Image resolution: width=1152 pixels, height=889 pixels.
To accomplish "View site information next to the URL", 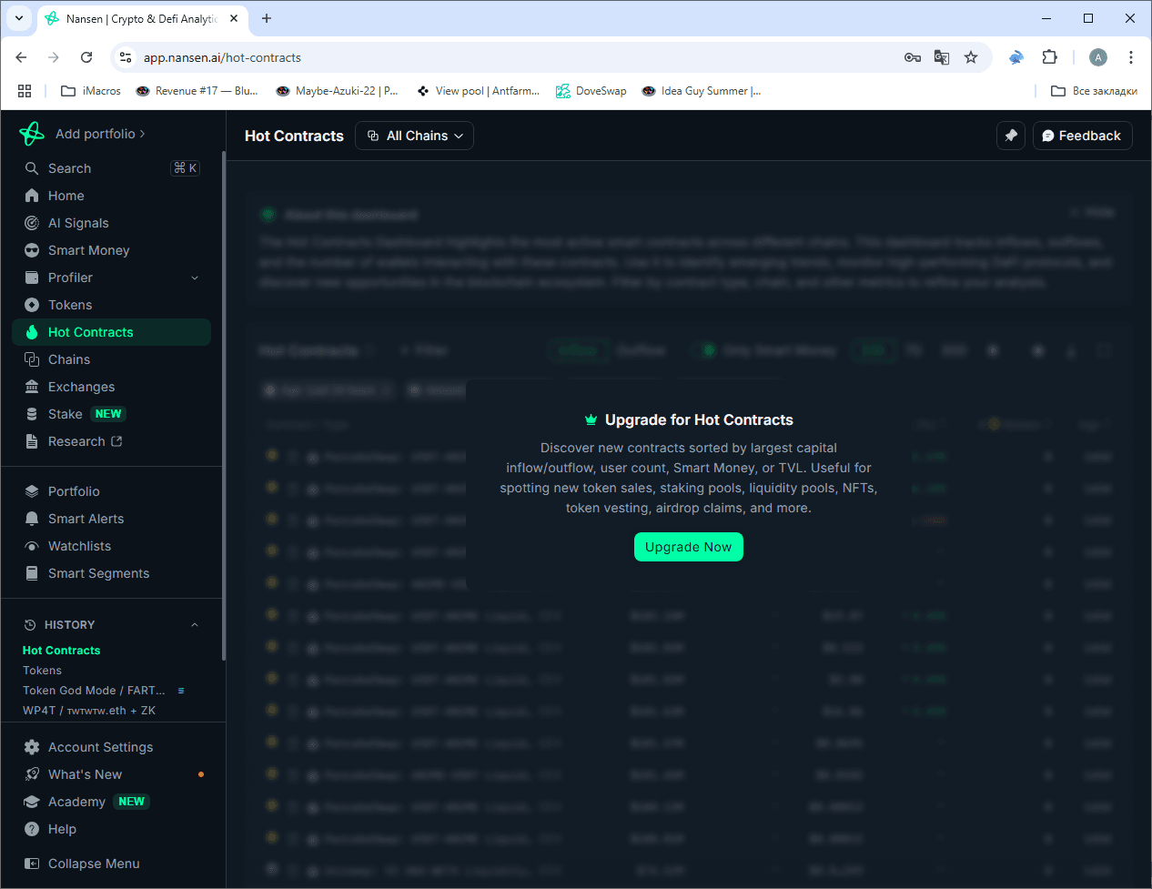I will [126, 57].
